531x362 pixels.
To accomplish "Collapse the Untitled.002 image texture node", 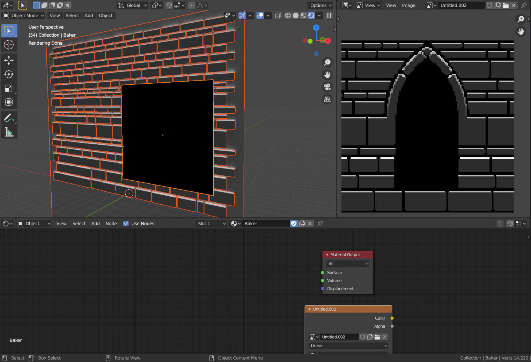I will click(309, 309).
